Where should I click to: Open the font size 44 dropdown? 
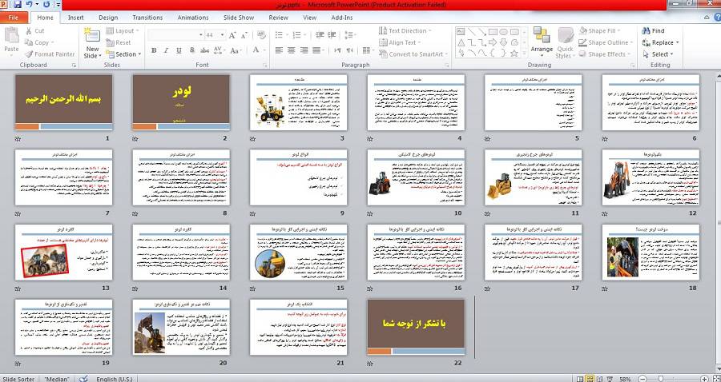[215, 35]
